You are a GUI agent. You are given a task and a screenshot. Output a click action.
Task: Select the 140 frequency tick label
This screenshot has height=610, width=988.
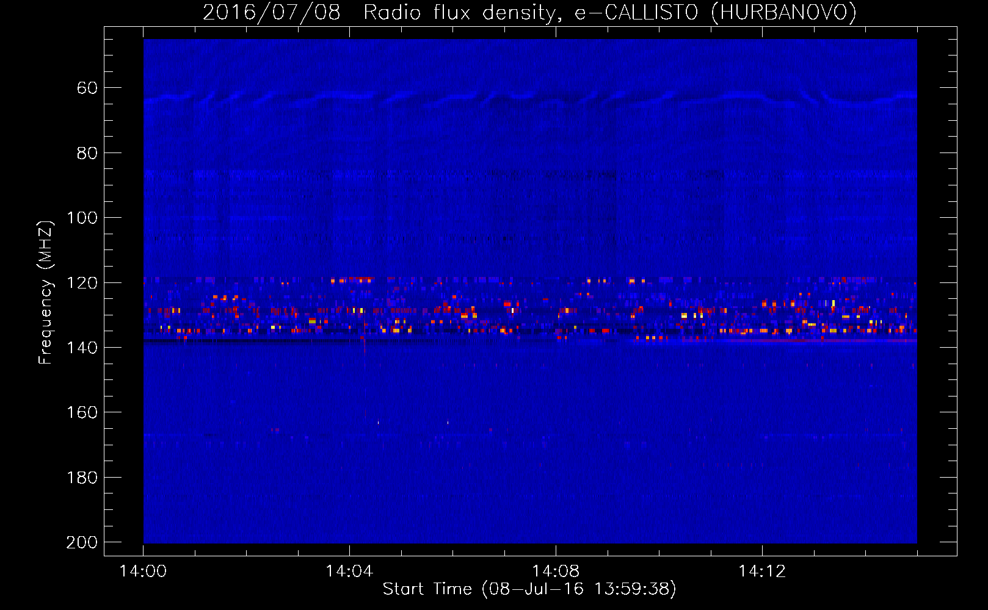(x=82, y=348)
